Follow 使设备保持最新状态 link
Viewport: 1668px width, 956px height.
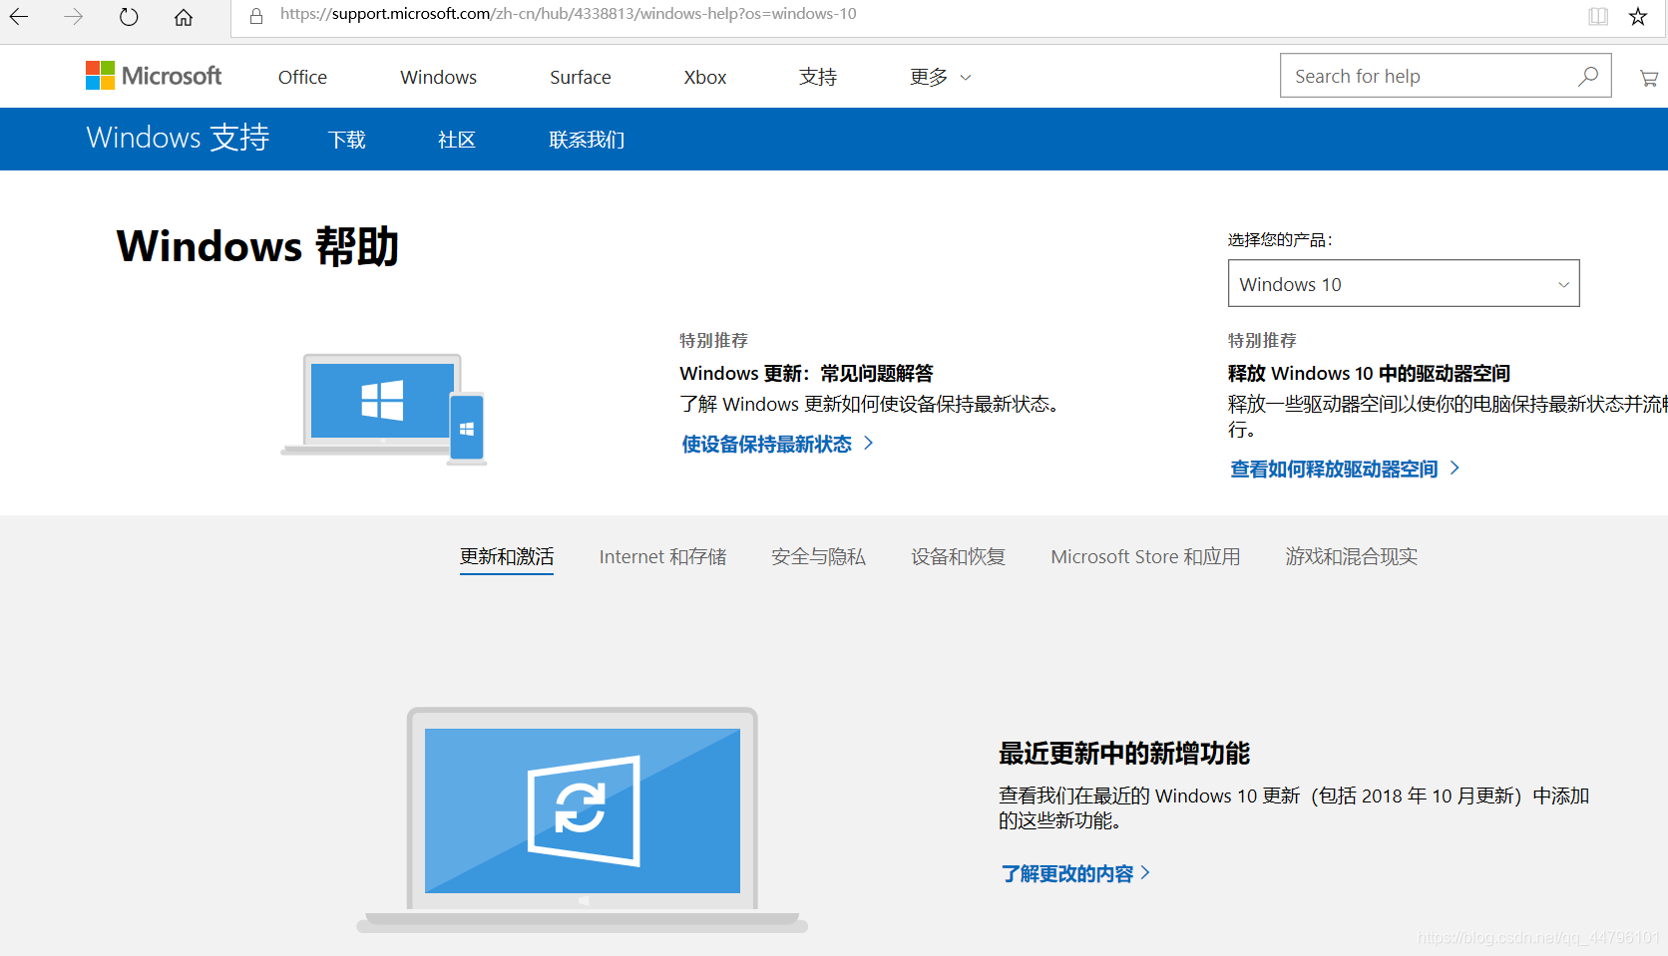[777, 444]
